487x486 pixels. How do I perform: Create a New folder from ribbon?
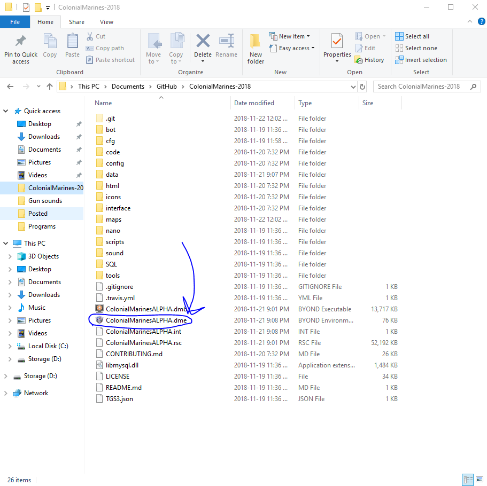pos(256,49)
